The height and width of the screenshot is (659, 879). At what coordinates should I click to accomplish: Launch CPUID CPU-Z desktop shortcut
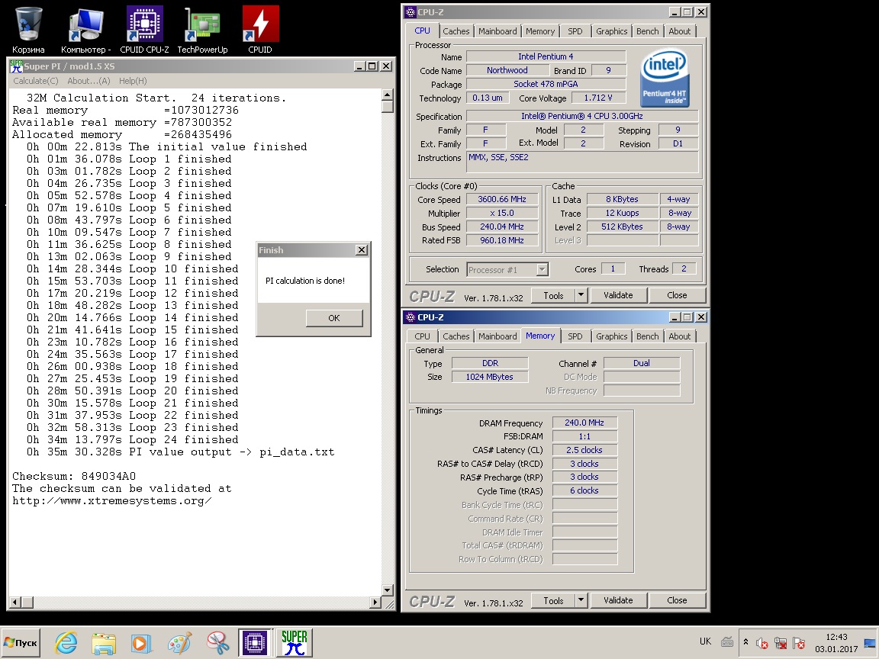pos(145,30)
